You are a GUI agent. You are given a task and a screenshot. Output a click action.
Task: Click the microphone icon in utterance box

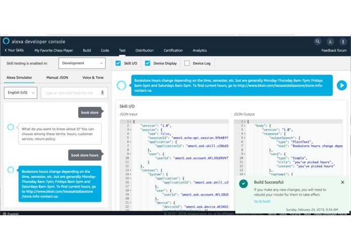[x=103, y=93]
